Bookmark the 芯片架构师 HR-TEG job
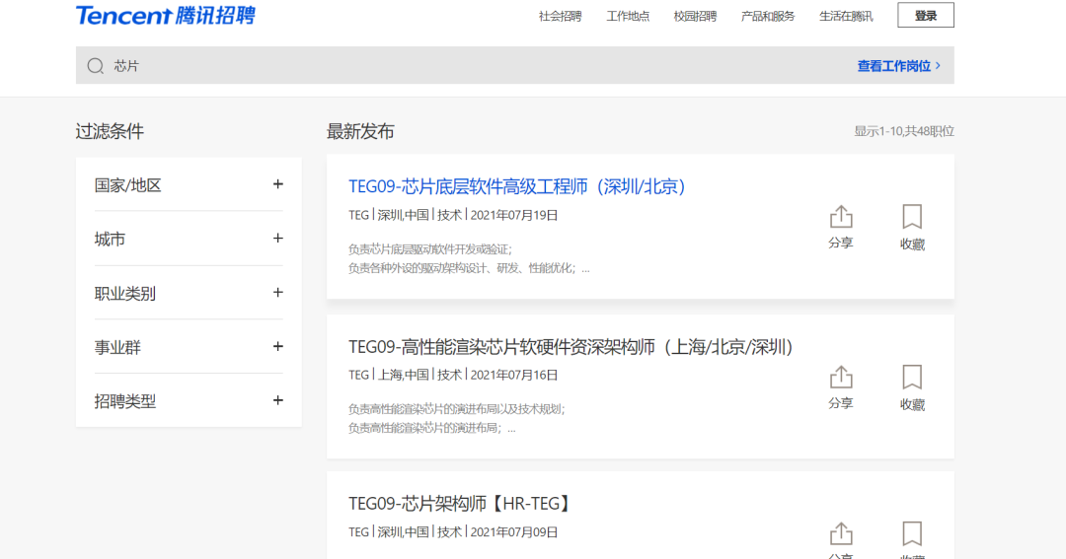1066x559 pixels. click(912, 534)
